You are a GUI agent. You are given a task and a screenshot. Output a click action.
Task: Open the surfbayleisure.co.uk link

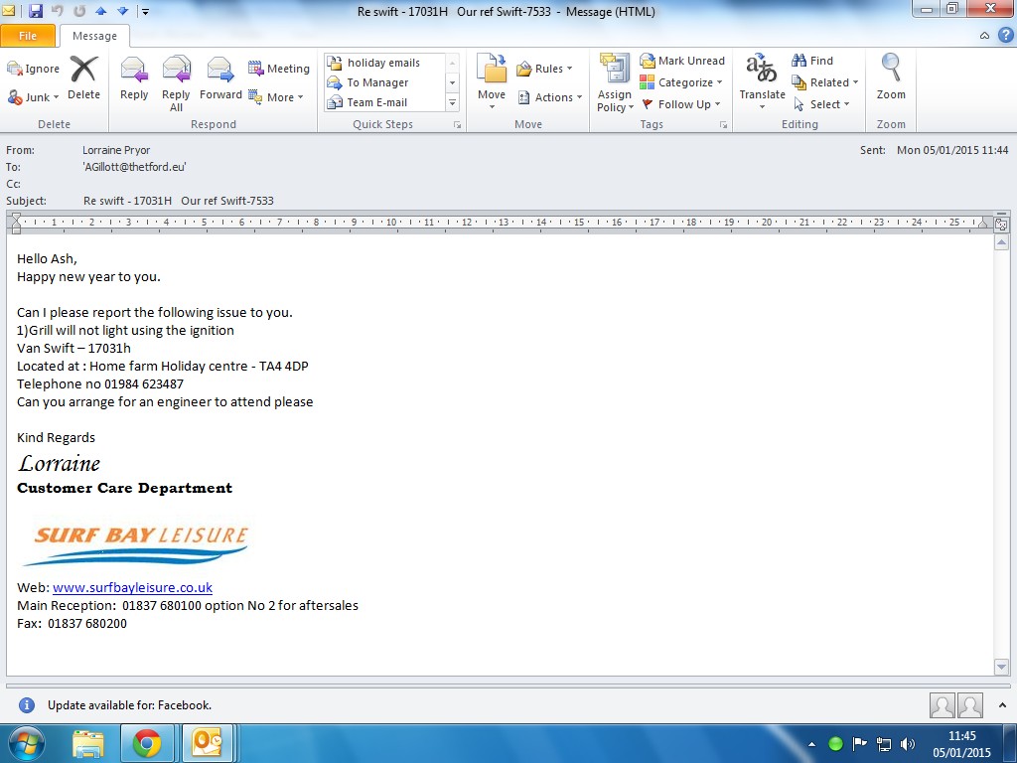[x=132, y=587]
